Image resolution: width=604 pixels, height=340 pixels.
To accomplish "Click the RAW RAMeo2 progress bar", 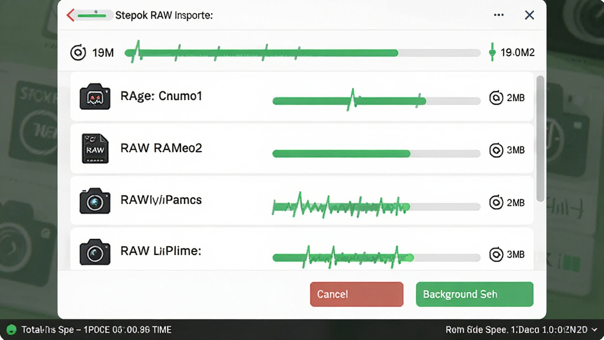I will [x=376, y=154].
